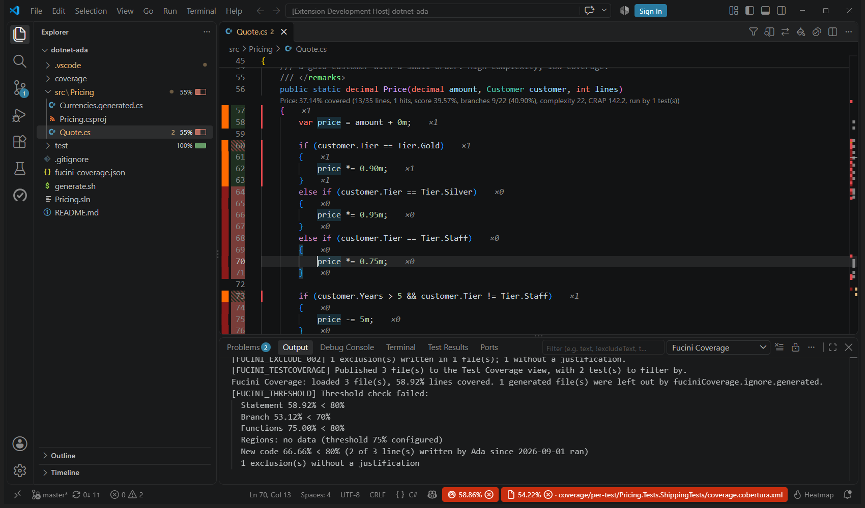This screenshot has height=508, width=865.
Task: Click the double-circle checkmark toolbar icon
Action: pos(817,32)
